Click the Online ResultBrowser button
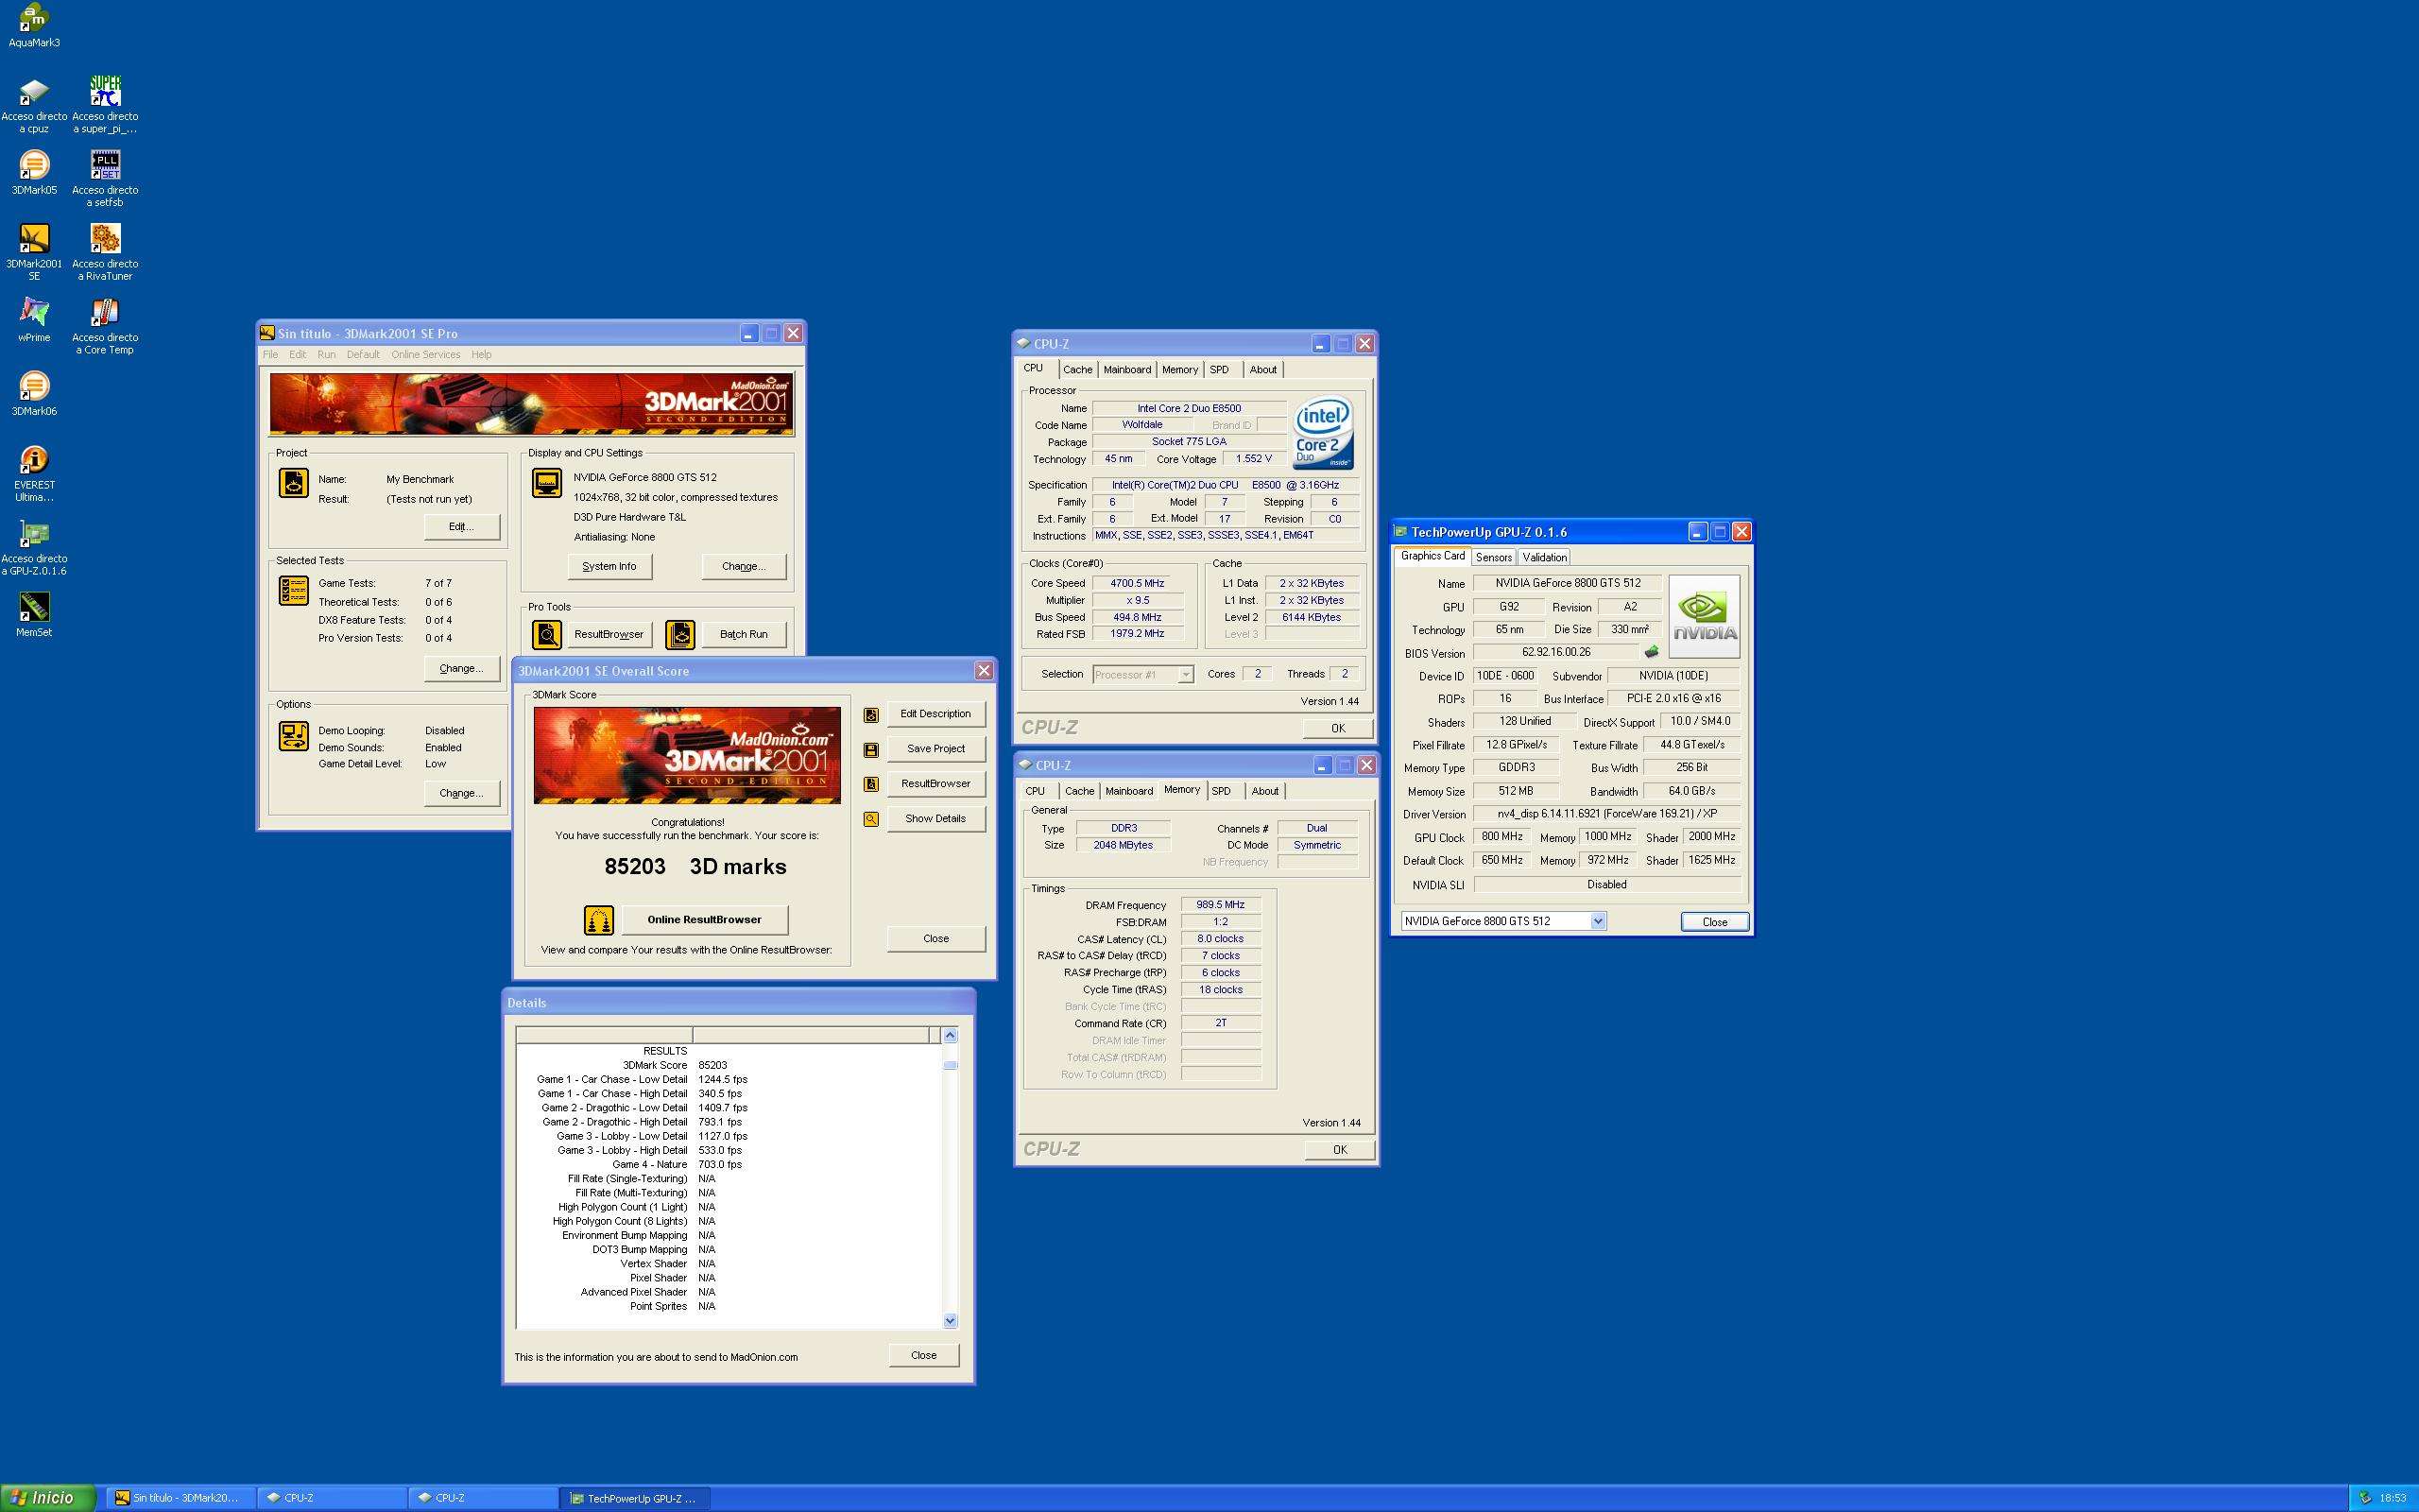 tap(704, 920)
